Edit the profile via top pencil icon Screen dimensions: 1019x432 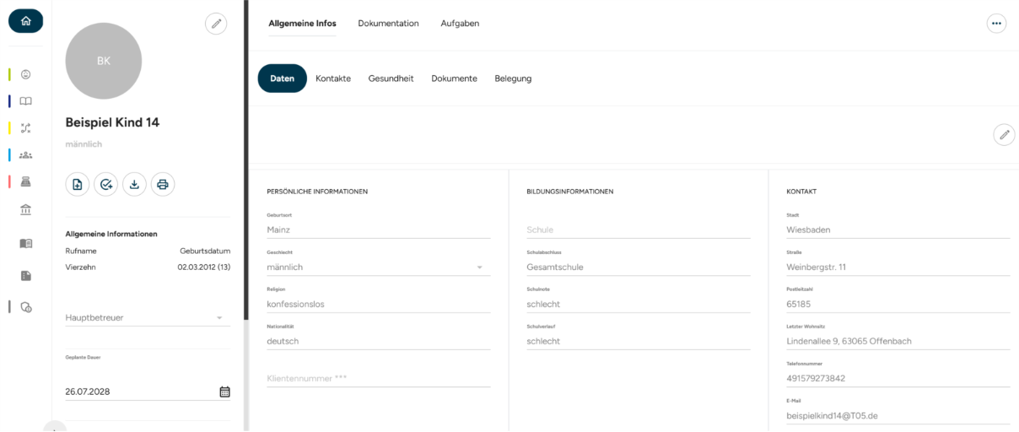217,24
